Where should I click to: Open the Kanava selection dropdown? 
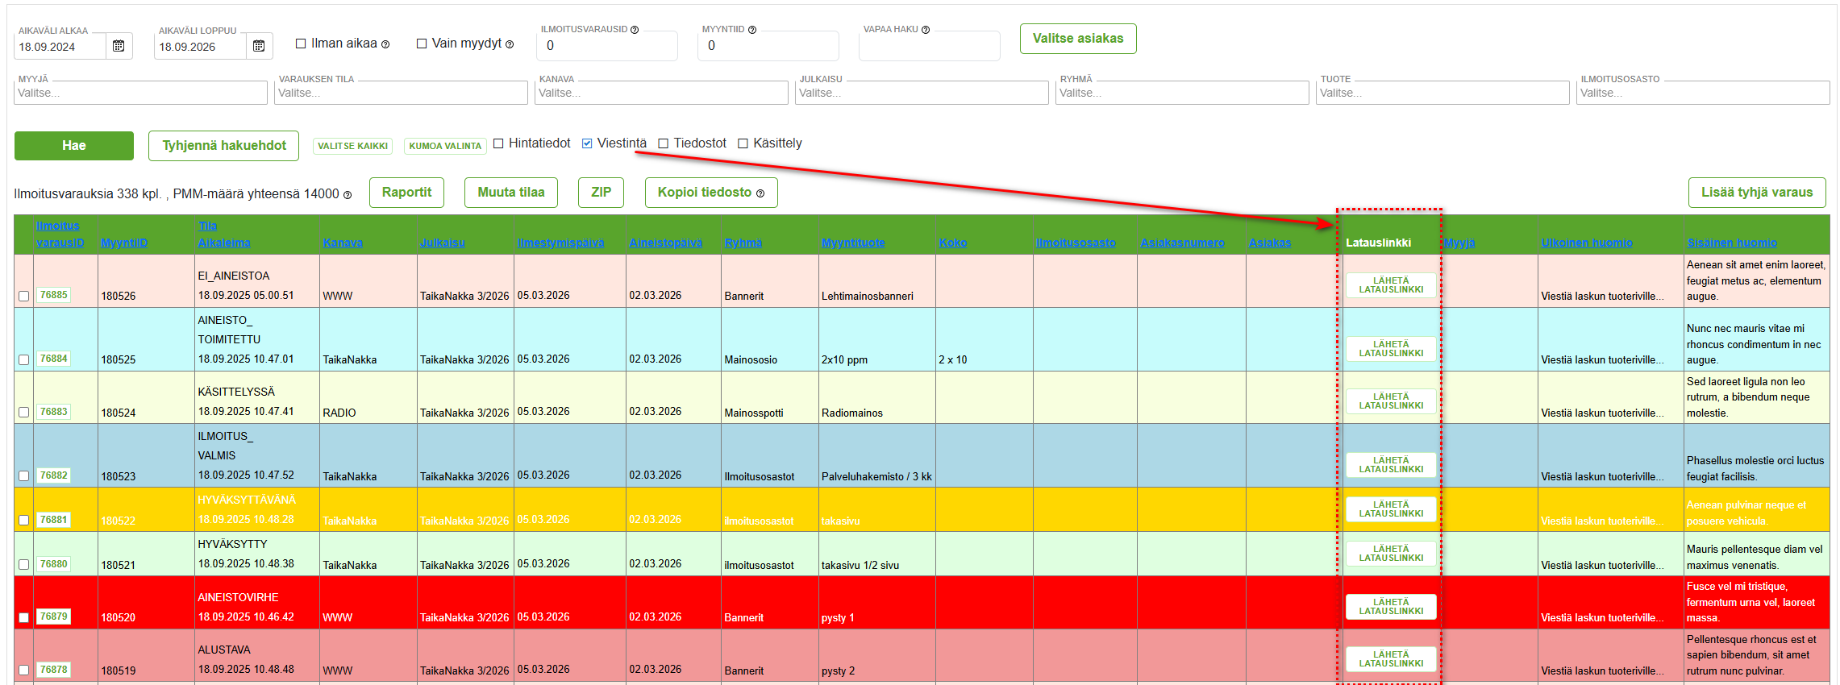661,93
